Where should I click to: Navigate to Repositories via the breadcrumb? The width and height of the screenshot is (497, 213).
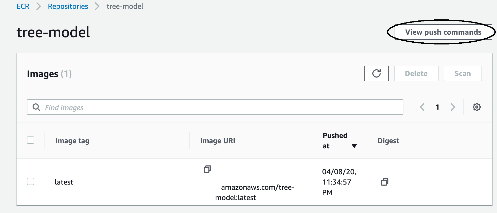68,6
